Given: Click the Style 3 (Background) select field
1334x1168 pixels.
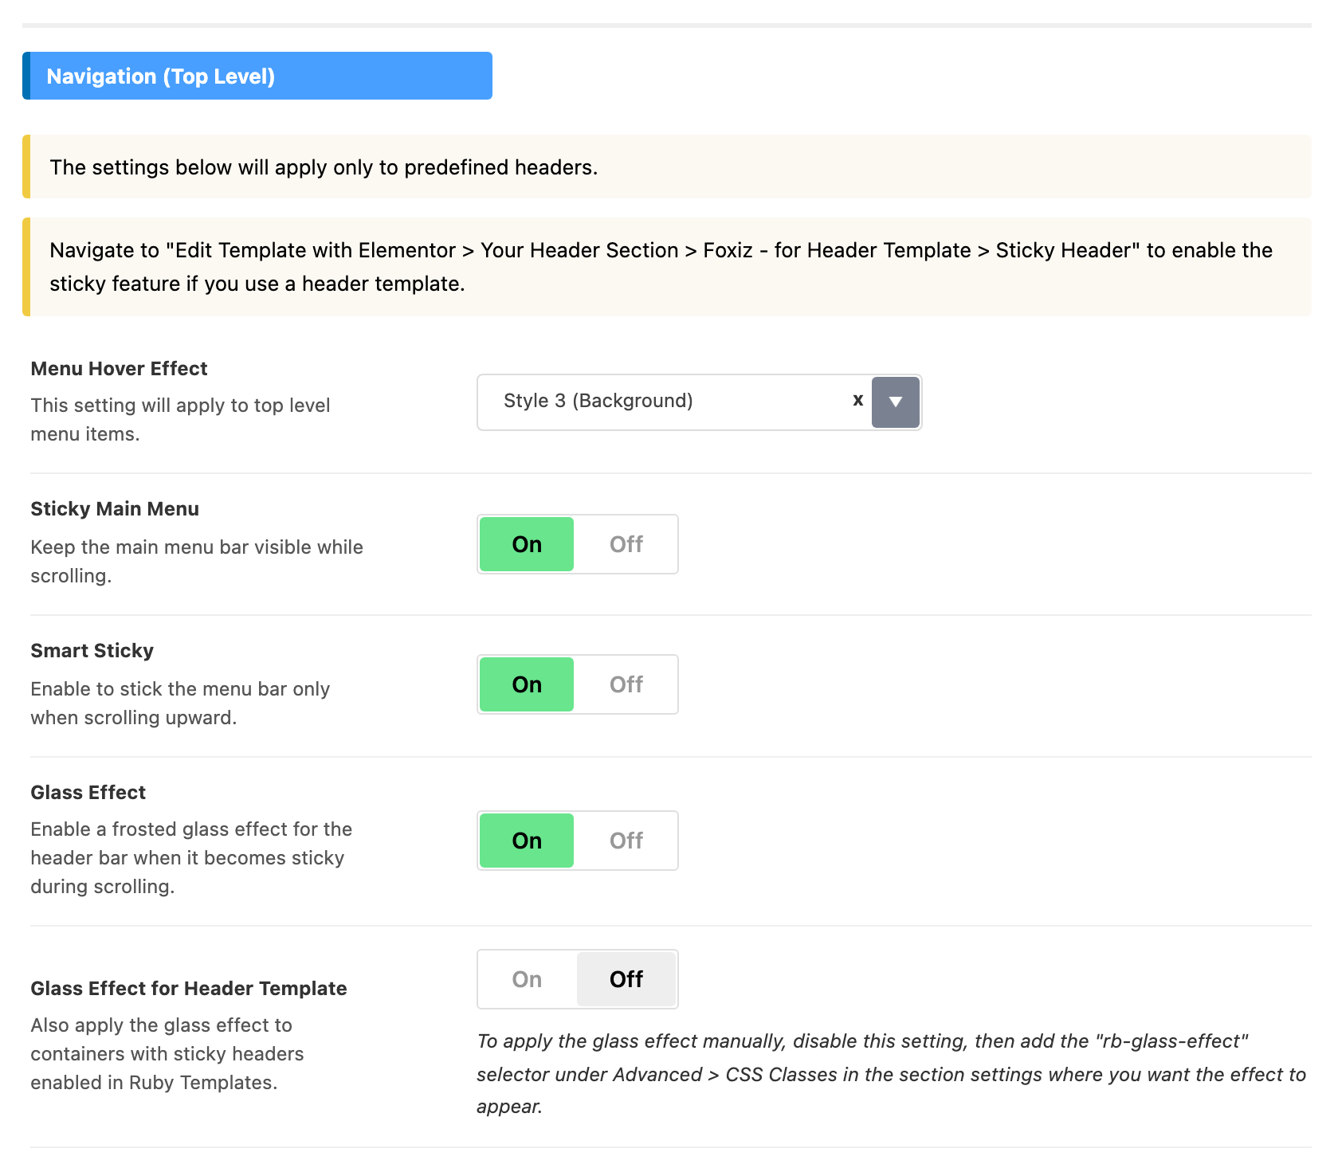Looking at the screenshot, I should pos(699,402).
